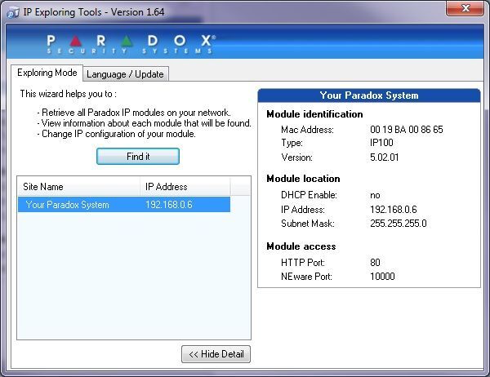Image resolution: width=490 pixels, height=377 pixels.
Task: Click the Version value 5.02.01
Action: [385, 157]
